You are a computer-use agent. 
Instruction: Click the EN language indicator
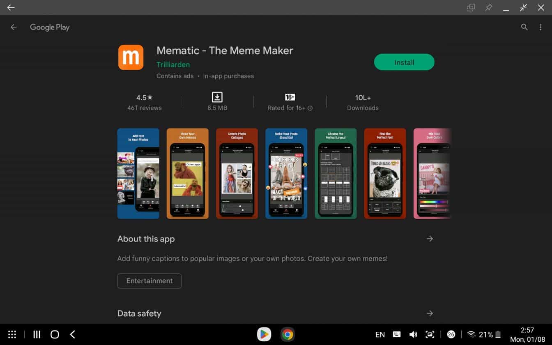pos(380,334)
